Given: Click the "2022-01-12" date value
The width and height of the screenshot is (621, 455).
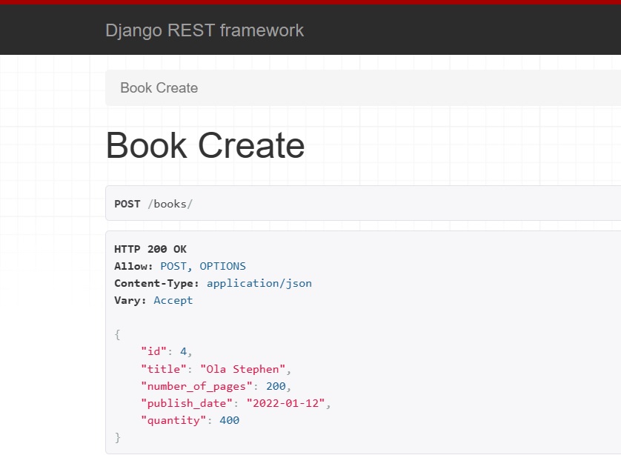Looking at the screenshot, I should pyautogui.click(x=285, y=403).
